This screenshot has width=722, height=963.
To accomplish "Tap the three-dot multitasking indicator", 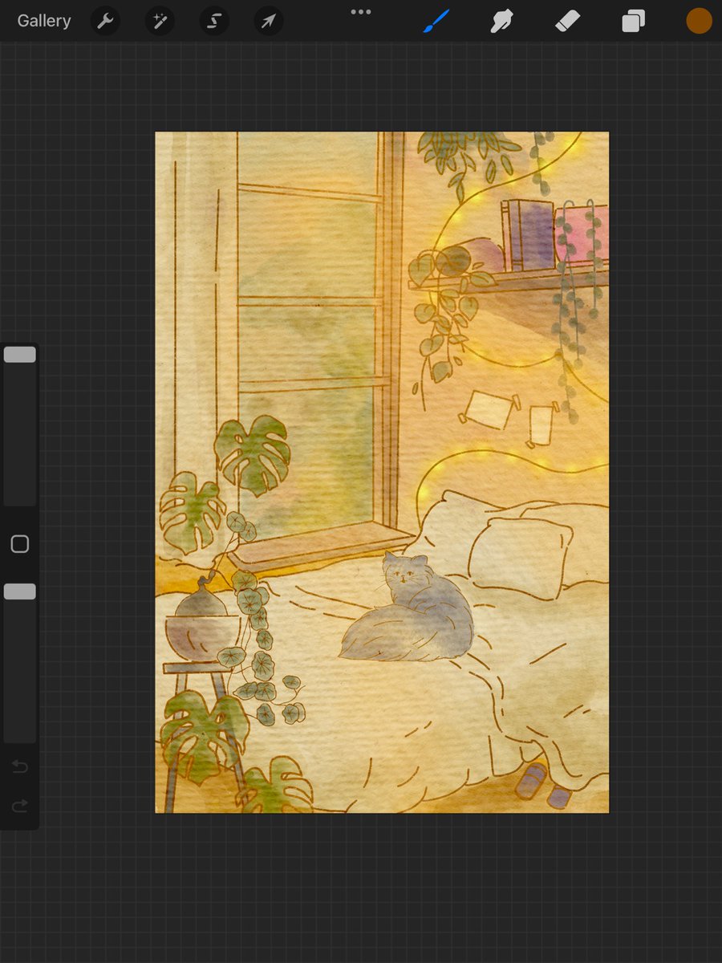I will click(x=361, y=12).
